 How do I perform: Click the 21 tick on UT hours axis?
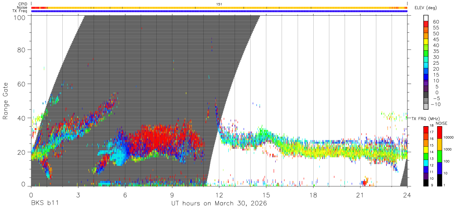pyautogui.click(x=360, y=195)
